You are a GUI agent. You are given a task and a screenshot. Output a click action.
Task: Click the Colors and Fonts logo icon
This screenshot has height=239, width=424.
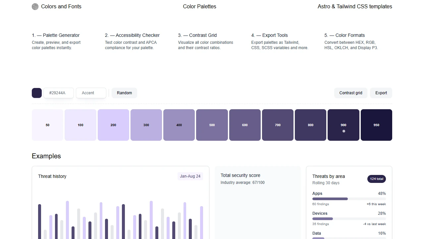pos(35,6)
